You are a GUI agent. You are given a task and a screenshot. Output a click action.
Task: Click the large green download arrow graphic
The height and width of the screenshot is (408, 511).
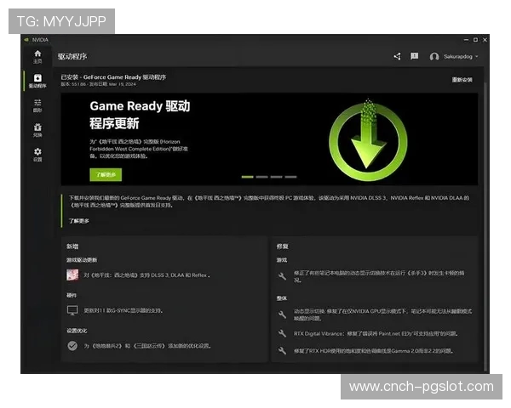click(364, 134)
